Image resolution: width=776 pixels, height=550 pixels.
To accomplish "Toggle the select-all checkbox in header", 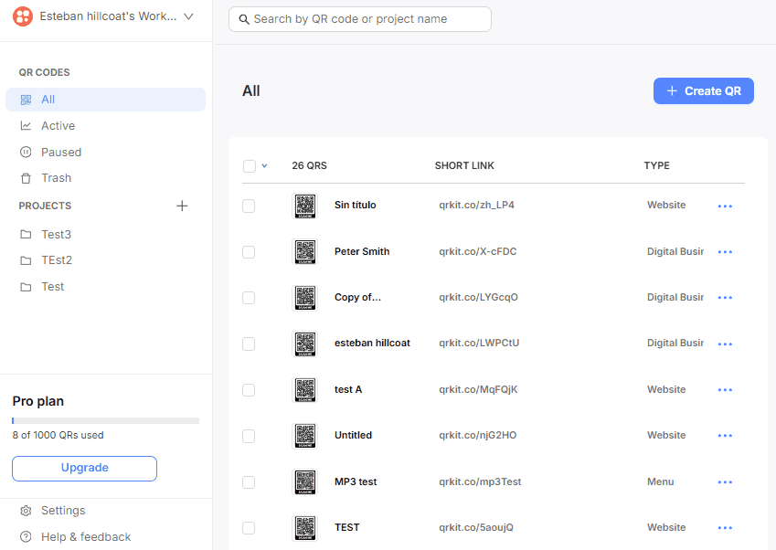I will [x=250, y=166].
